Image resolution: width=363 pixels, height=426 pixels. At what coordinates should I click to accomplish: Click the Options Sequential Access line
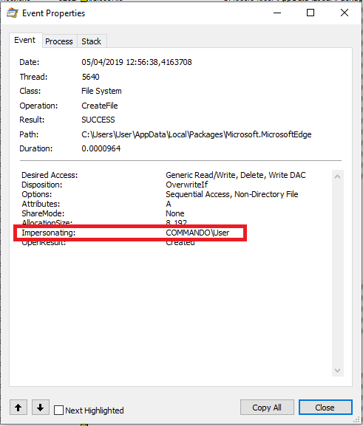point(160,194)
